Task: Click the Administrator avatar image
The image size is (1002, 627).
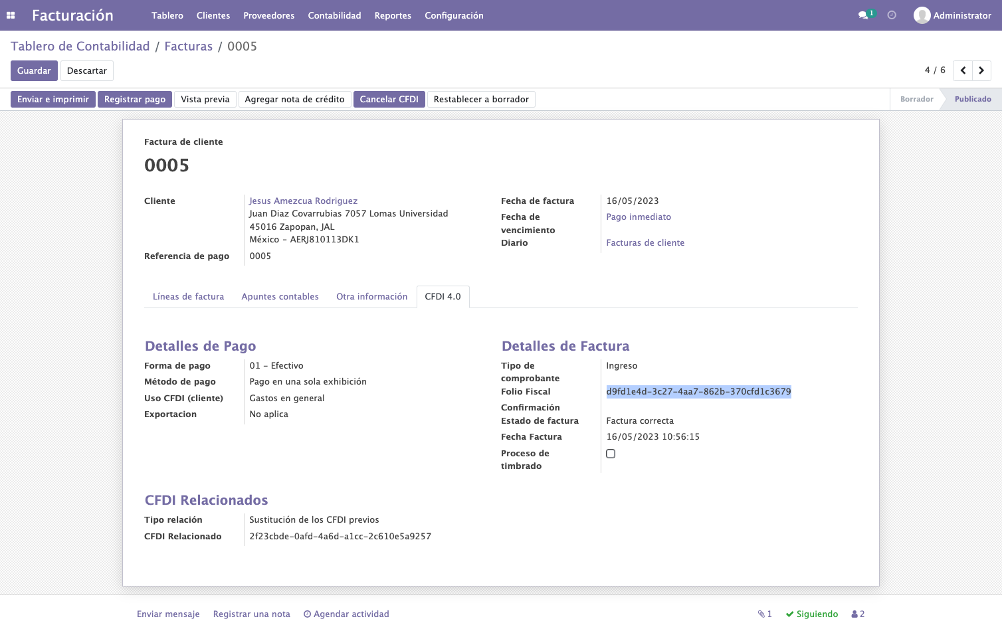Action: click(922, 15)
